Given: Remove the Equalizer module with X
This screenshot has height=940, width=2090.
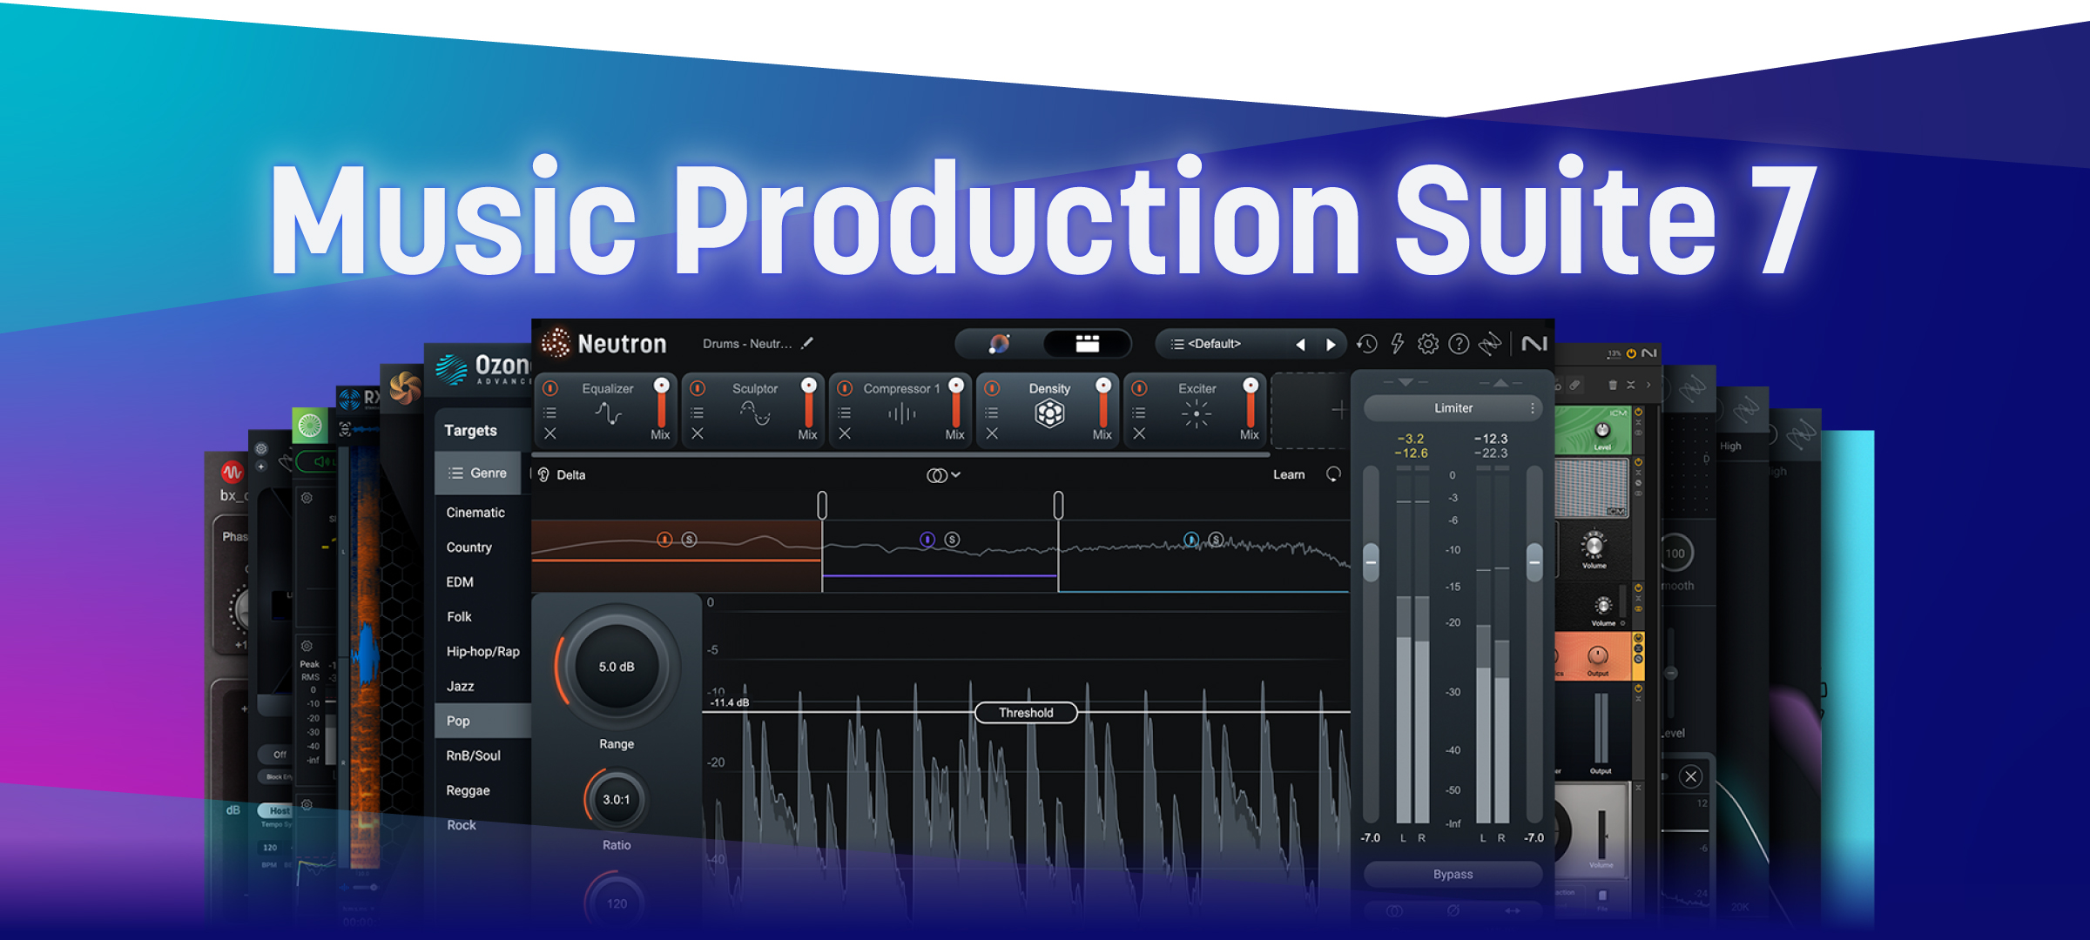Looking at the screenshot, I should (x=550, y=433).
